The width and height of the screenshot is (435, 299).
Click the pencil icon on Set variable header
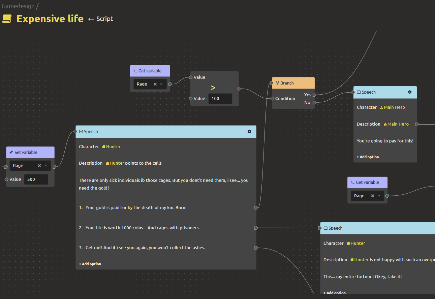tap(11, 153)
